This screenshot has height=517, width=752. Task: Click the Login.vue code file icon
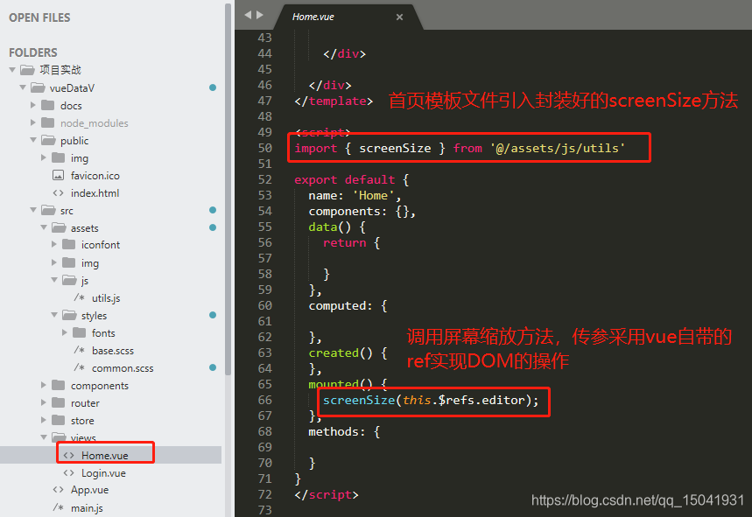pyautogui.click(x=68, y=473)
